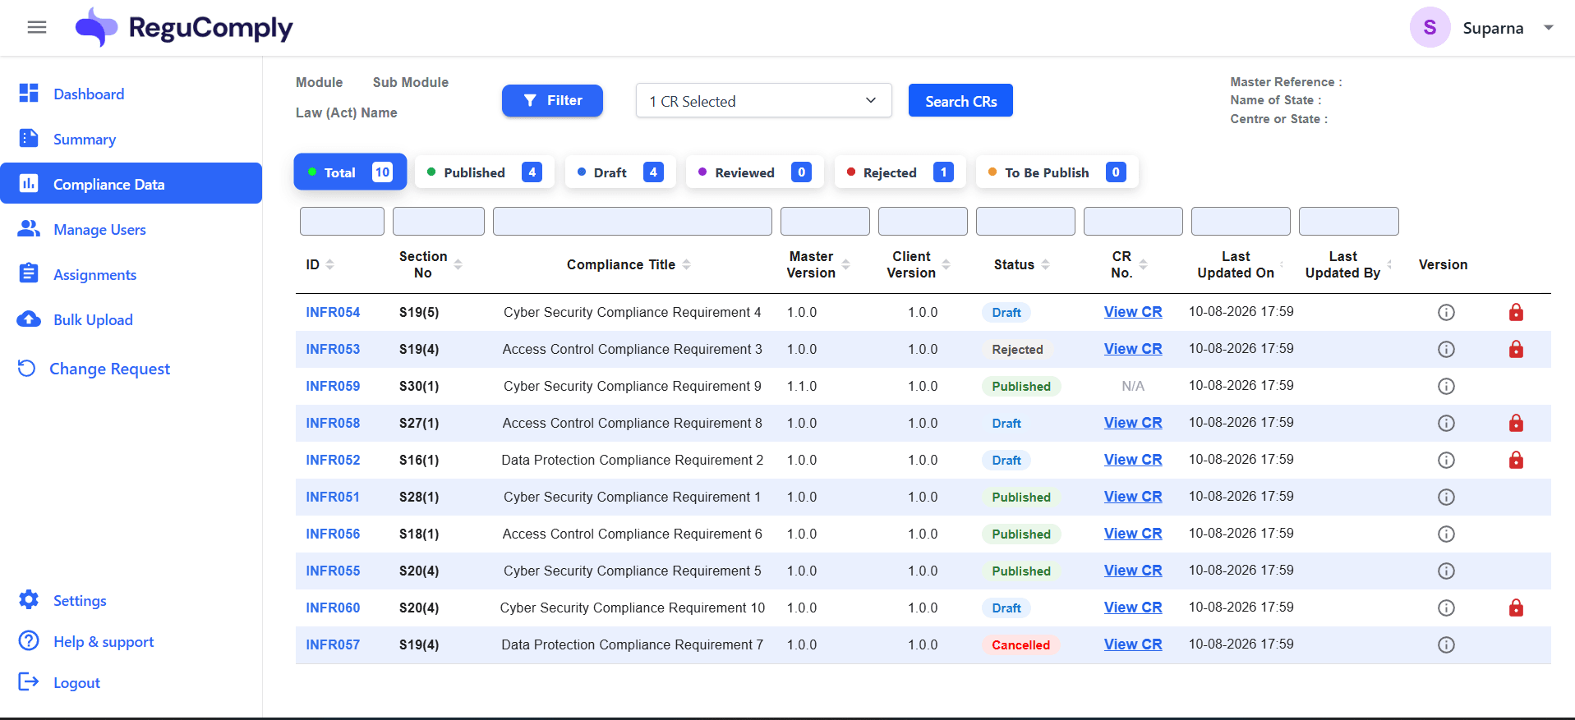Open Manage Users page

tap(99, 230)
